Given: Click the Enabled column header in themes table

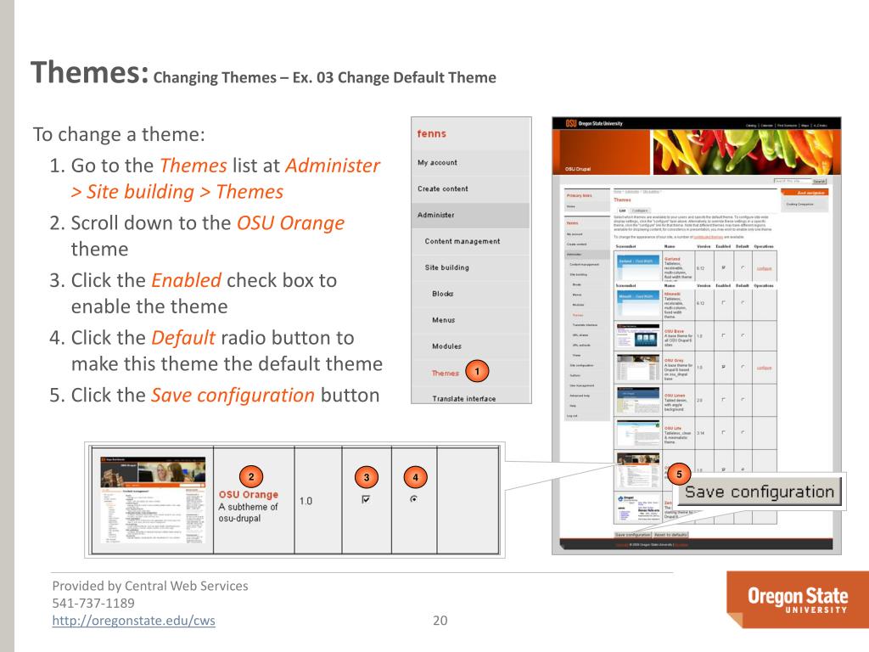Looking at the screenshot, I should [x=723, y=246].
